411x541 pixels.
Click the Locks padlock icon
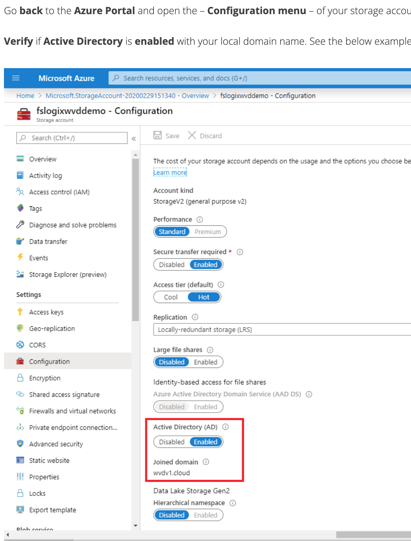click(20, 493)
